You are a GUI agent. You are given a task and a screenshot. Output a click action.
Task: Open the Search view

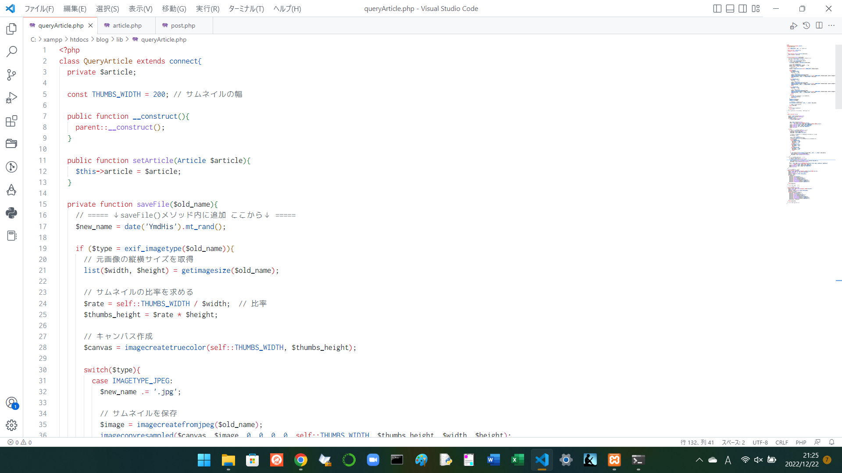(11, 51)
